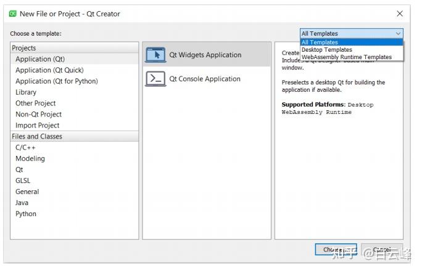Image resolution: width=422 pixels, height=271 pixels.
Task: Click the Qt Console Application terminal icon
Action: (155, 79)
